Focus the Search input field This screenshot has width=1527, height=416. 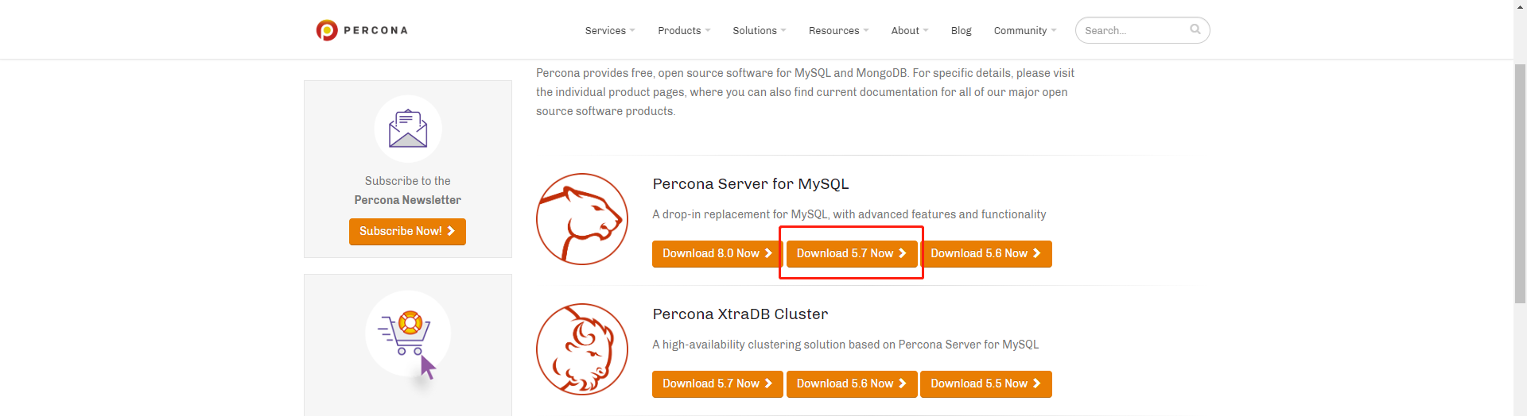[x=1133, y=31]
